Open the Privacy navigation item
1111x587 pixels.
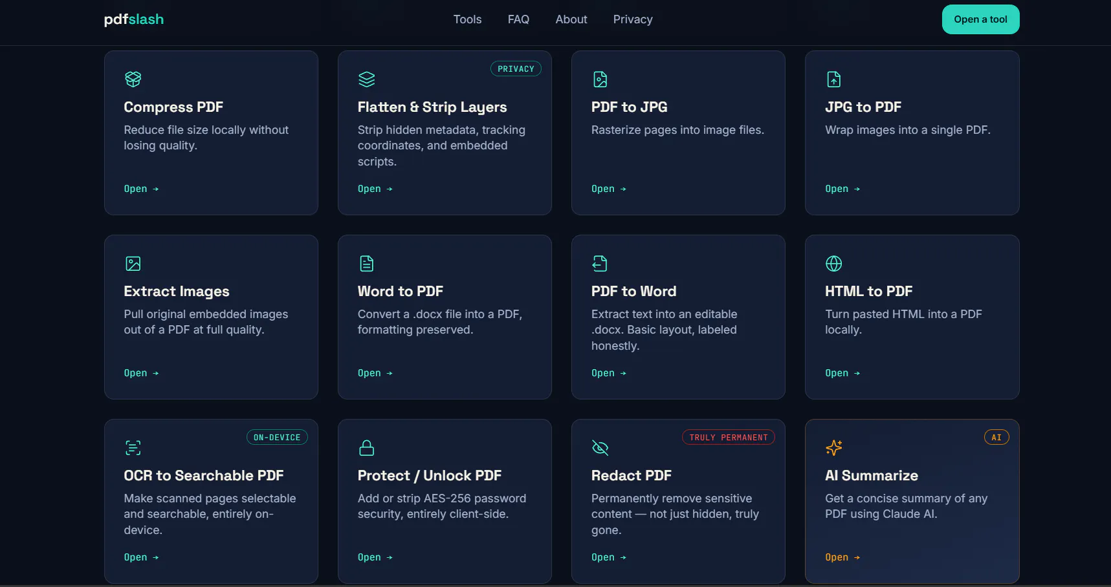pos(633,19)
